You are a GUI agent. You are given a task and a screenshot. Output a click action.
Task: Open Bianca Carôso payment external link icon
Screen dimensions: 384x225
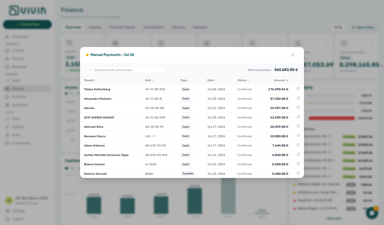(x=298, y=164)
